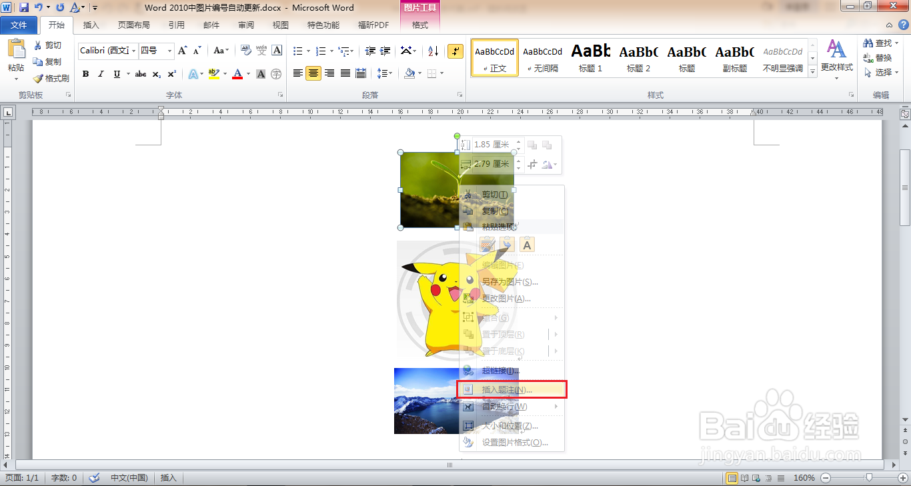Open bullets list dropdown

pos(309,51)
